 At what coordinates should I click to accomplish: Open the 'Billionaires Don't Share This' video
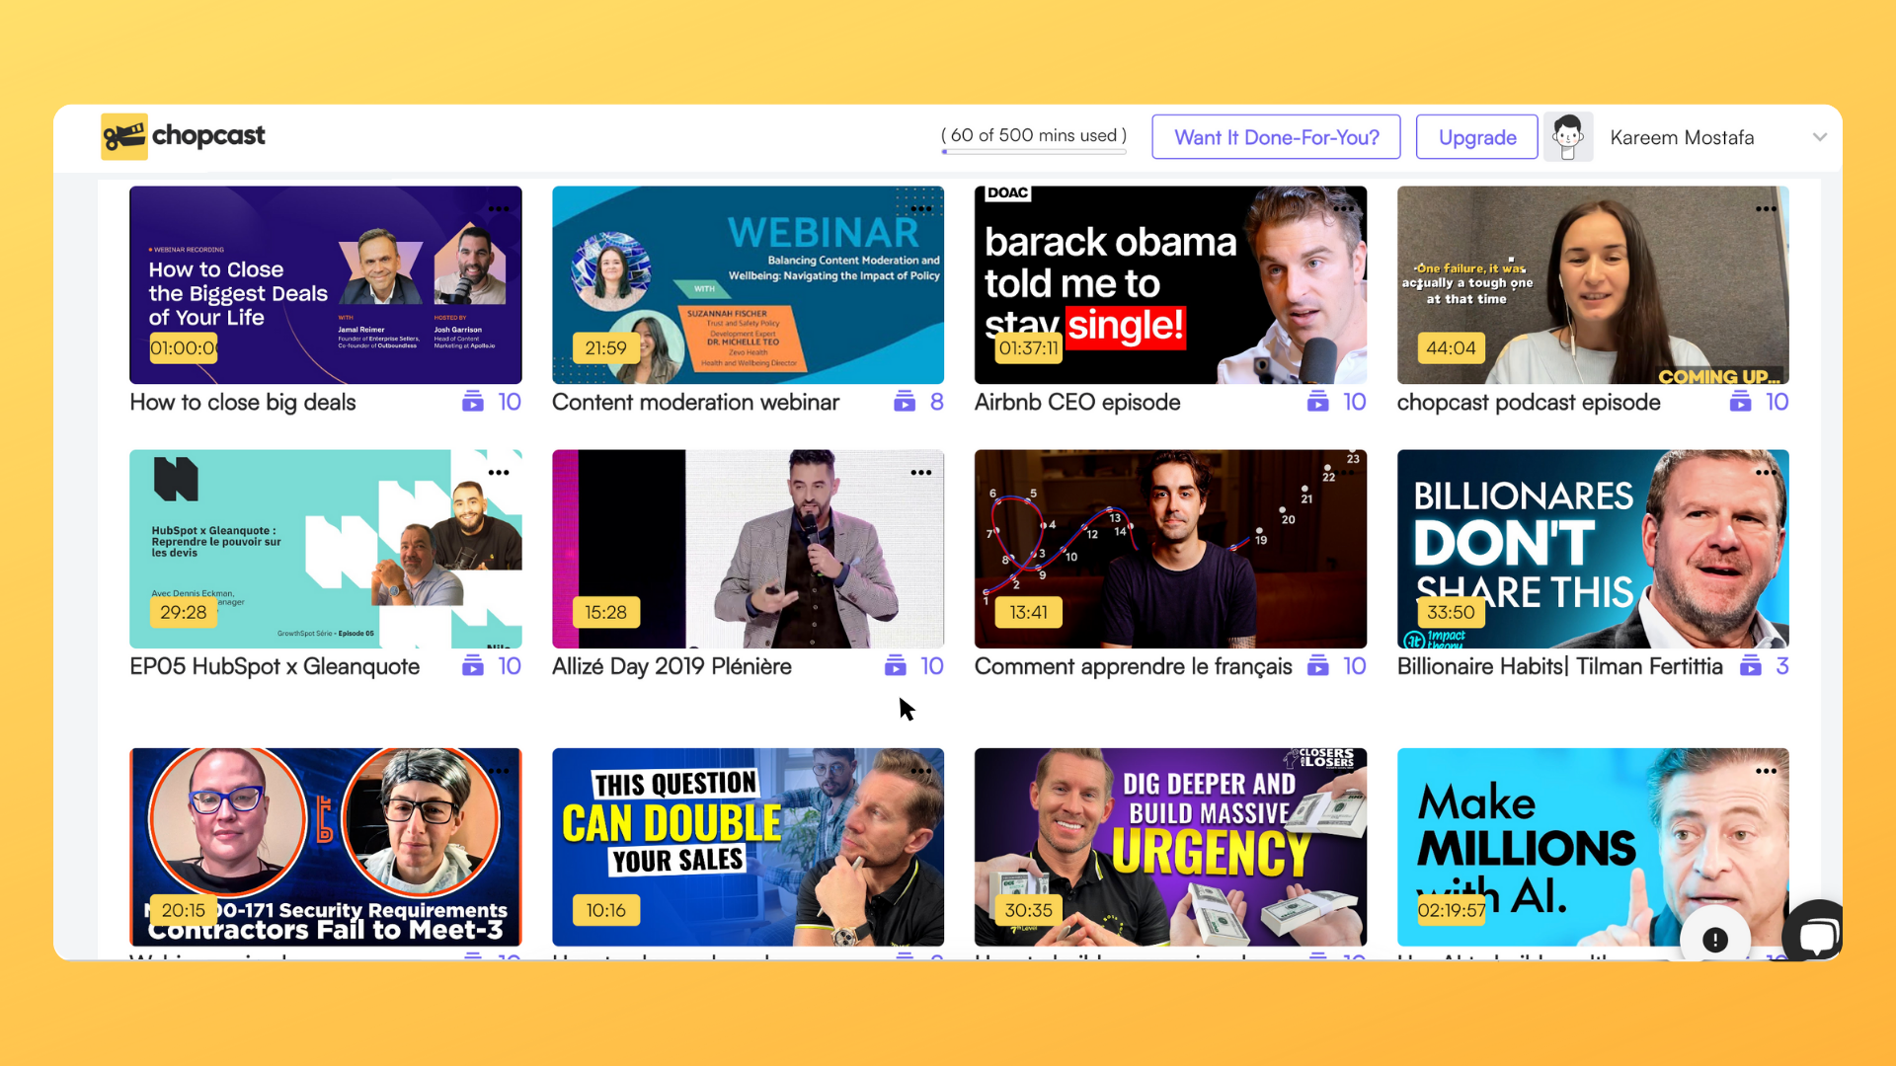[1593, 548]
